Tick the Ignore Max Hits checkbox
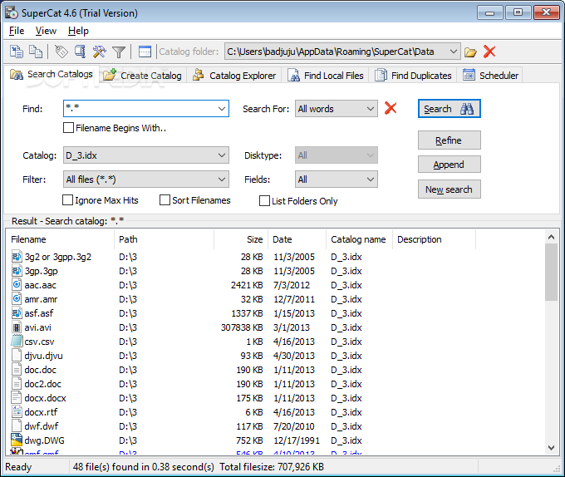 click(68, 200)
